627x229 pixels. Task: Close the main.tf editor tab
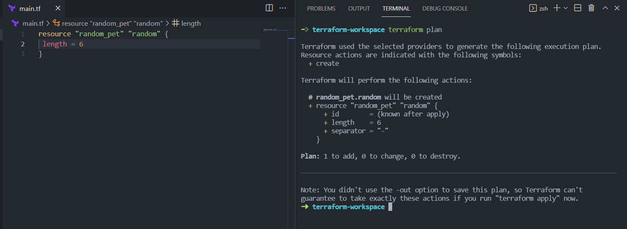coord(58,8)
